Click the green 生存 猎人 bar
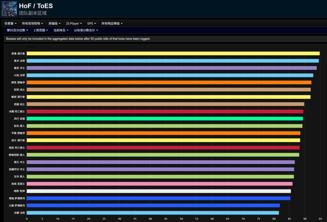The image size is (327, 222). coord(160,177)
